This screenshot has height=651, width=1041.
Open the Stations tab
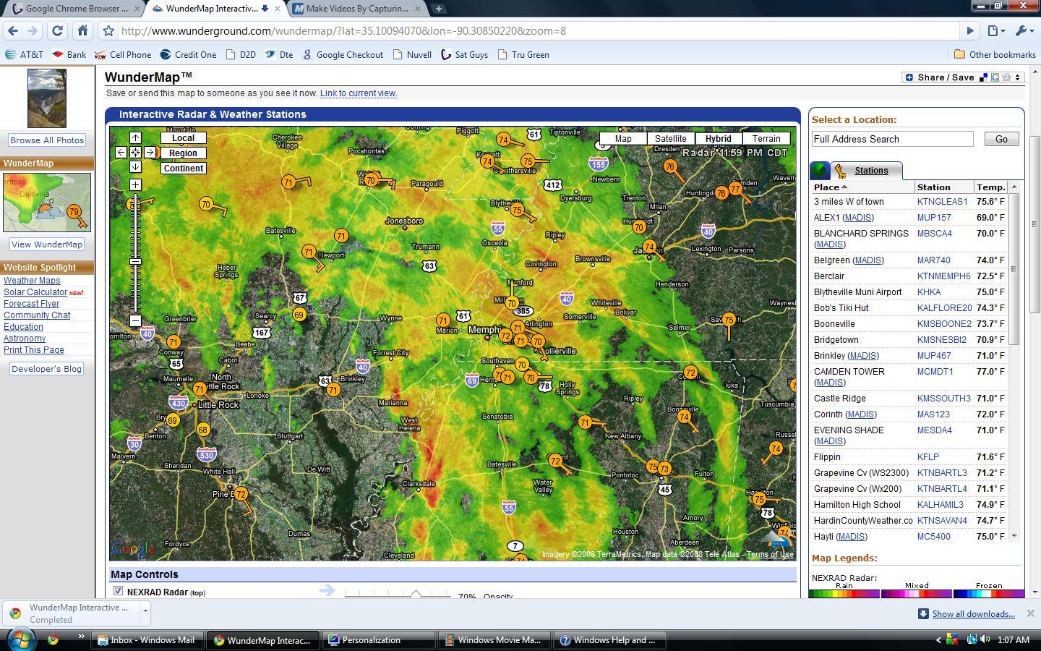(871, 171)
